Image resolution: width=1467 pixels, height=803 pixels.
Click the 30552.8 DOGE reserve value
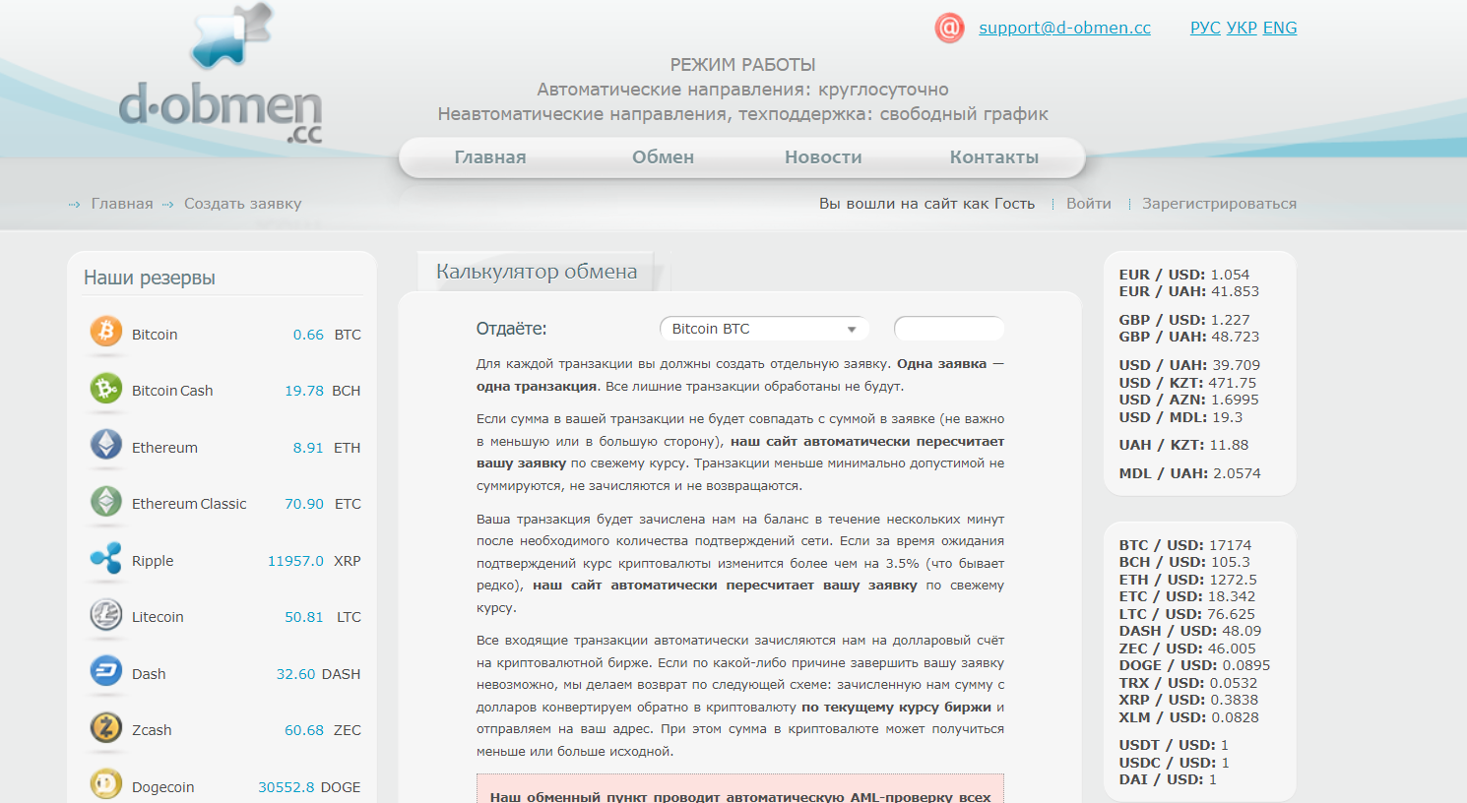pos(309,787)
